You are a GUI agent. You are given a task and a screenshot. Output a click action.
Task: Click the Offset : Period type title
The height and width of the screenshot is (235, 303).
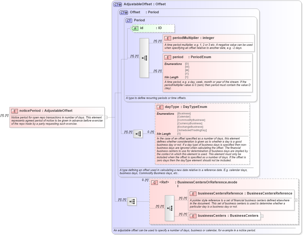tap(144, 12)
